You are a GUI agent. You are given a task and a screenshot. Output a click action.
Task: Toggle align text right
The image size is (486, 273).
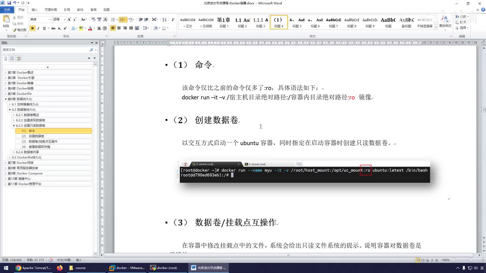tap(125, 28)
